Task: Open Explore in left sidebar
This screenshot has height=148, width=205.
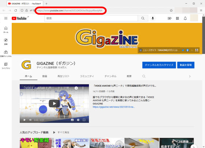Action: 6,42
